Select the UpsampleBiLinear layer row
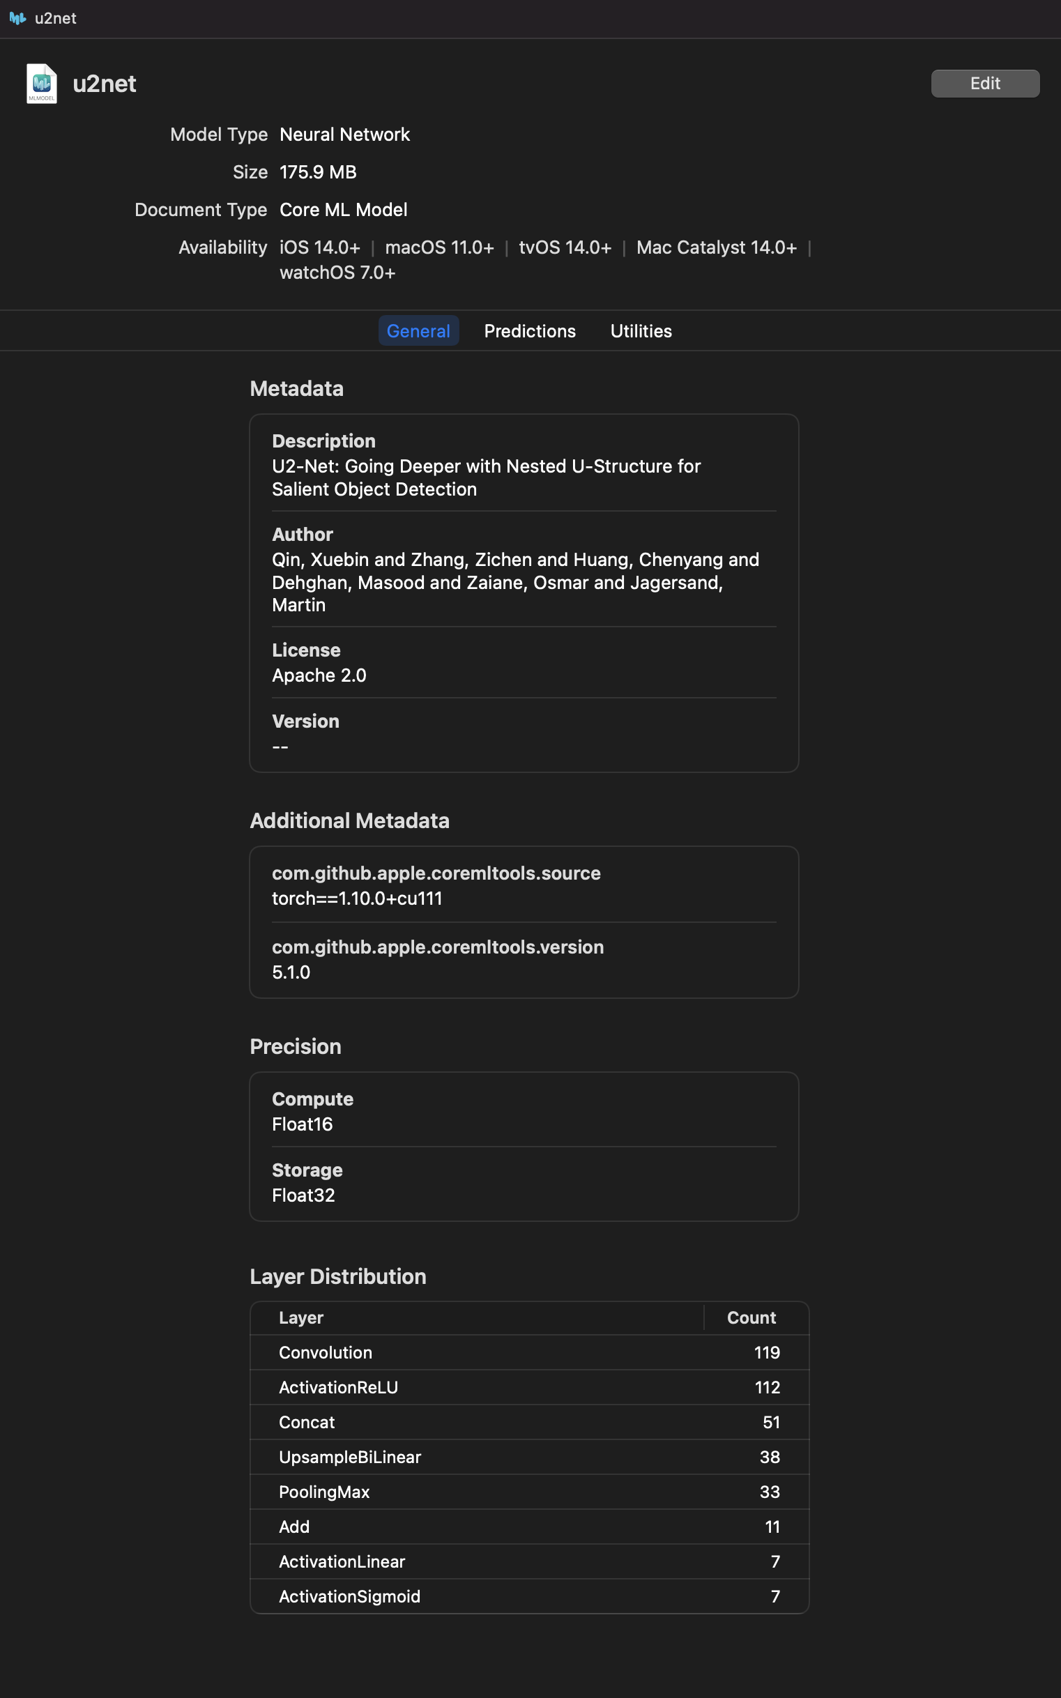 coord(529,1458)
